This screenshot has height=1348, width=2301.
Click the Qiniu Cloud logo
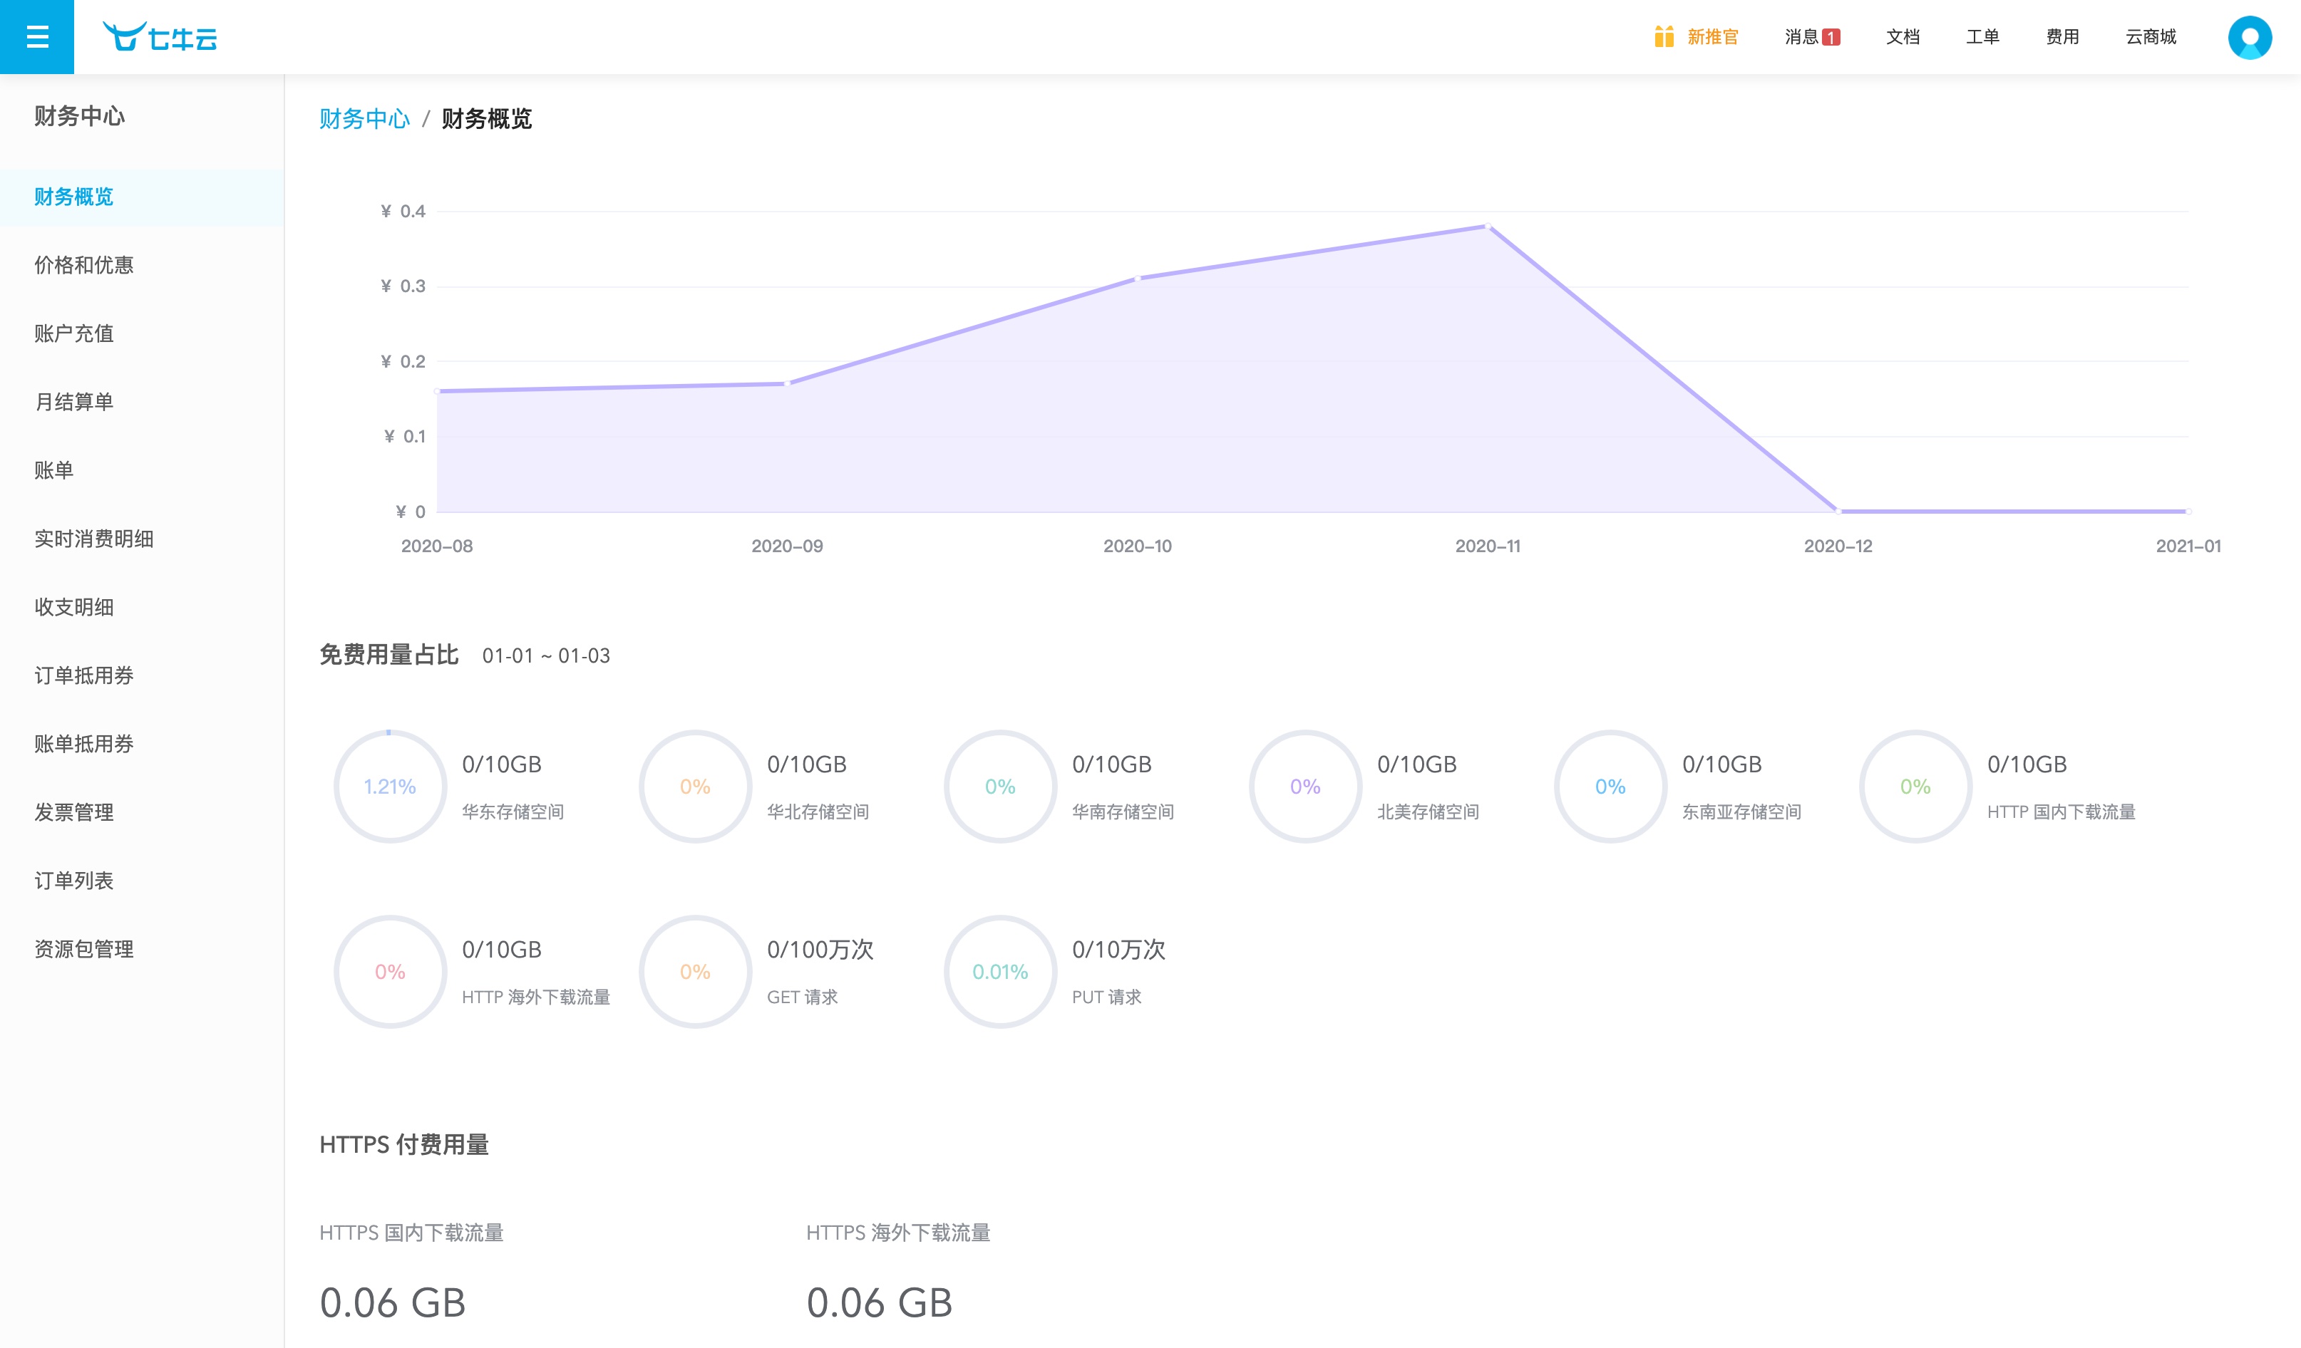[x=160, y=38]
